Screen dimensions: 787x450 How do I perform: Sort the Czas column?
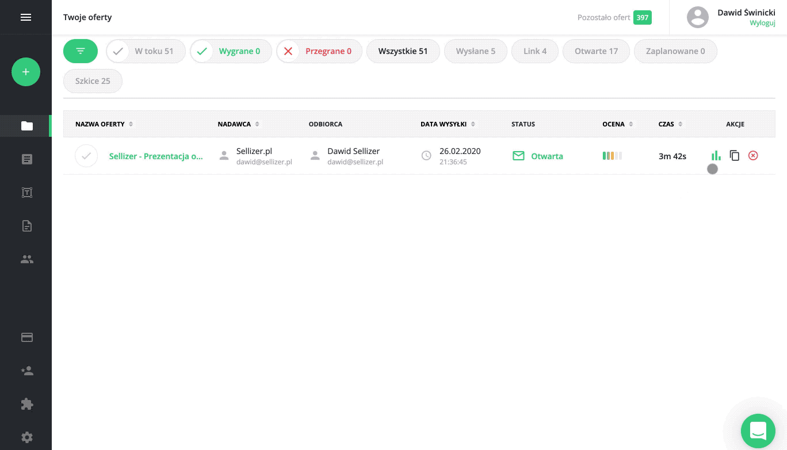[x=681, y=124]
